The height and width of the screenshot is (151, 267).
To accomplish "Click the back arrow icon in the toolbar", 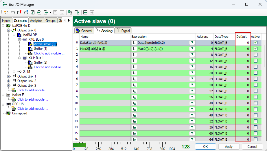I will [x=85, y=12].
